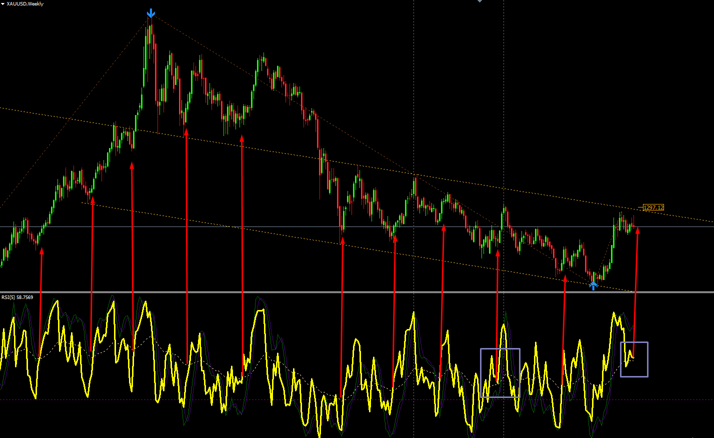Select the XAUUSD,Weekly chart title
This screenshot has width=714, height=438.
(25, 4)
